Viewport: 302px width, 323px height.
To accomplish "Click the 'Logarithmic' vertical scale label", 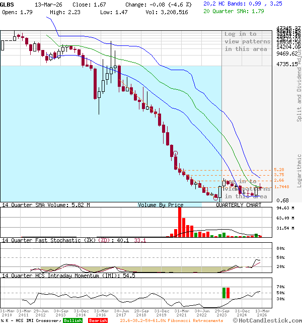I will 299,170.
